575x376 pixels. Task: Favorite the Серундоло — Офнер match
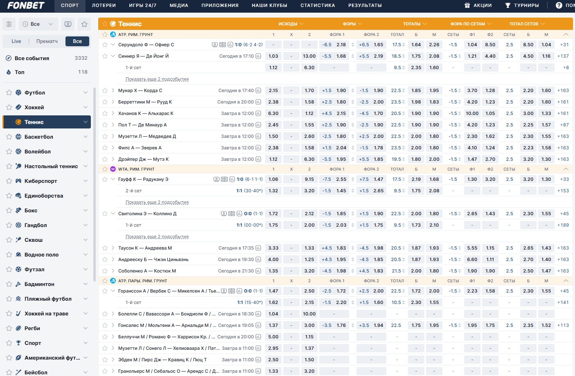click(105, 45)
